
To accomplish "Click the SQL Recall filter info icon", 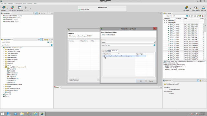I will pyautogui.click(x=187, y=16).
